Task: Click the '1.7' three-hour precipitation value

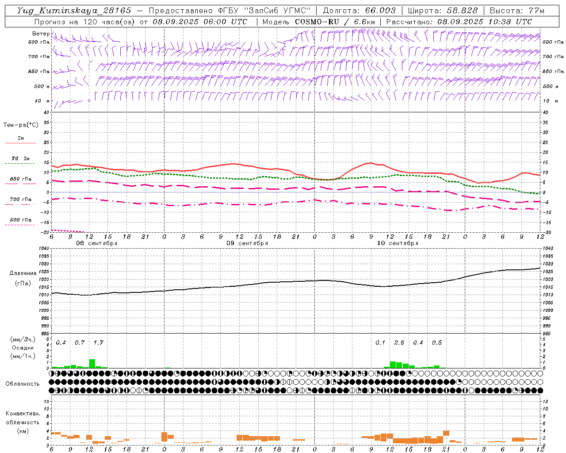Action: 98,343
